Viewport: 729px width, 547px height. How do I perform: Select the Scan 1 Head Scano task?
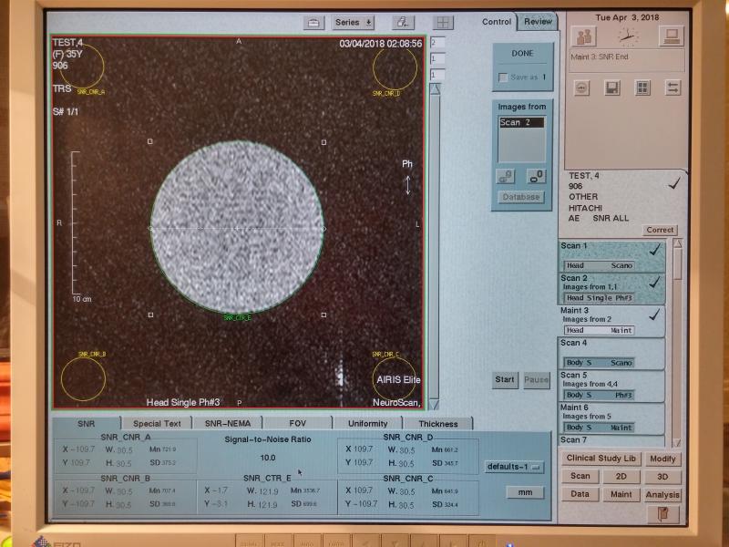point(611,256)
